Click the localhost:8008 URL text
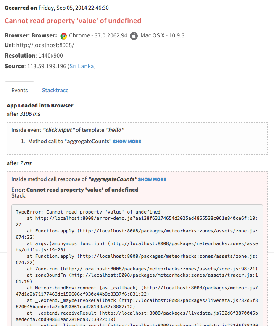274x326 pixels. pyautogui.click(x=45, y=45)
